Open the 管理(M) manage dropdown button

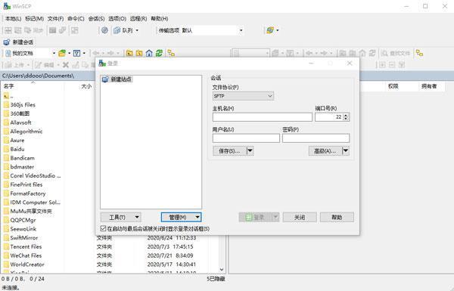(182, 217)
